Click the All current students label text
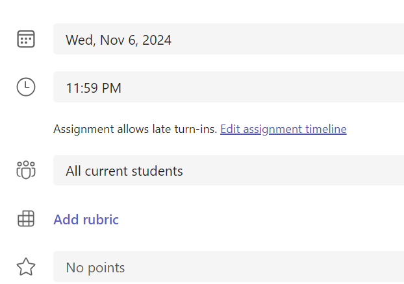Viewport: 404px width, 284px height. (x=124, y=171)
